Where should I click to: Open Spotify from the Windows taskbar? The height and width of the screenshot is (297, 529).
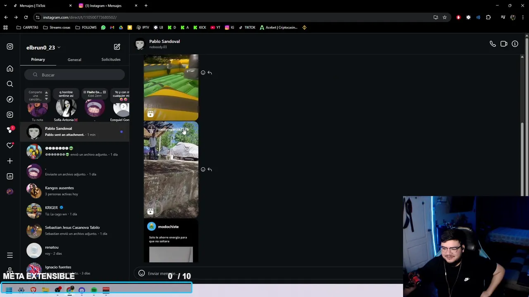(94, 290)
